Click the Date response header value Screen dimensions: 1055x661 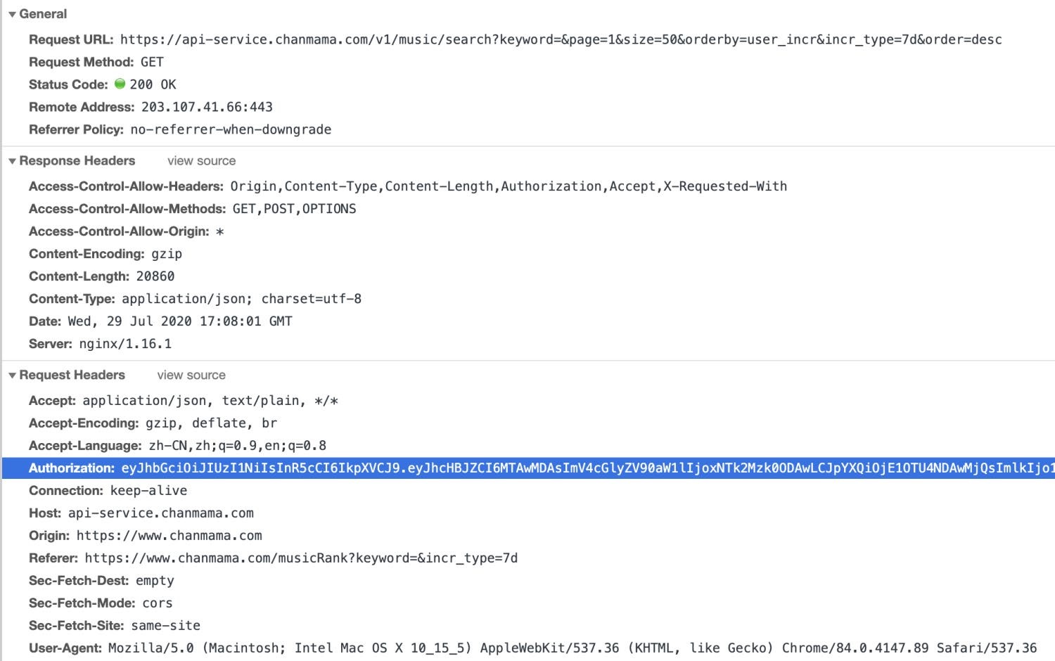[x=179, y=321]
